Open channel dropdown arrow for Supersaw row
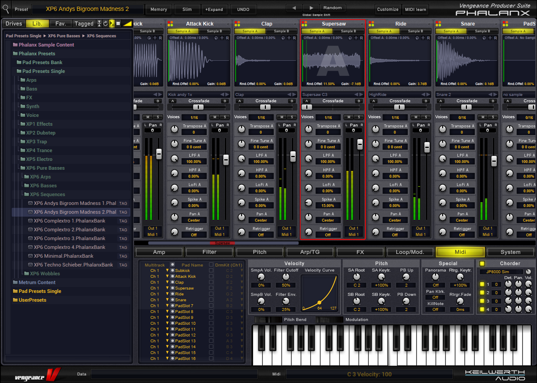 pos(167,288)
